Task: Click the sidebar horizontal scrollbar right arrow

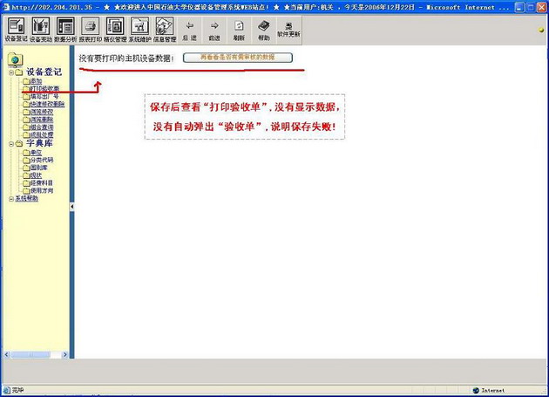Action: pos(64,354)
